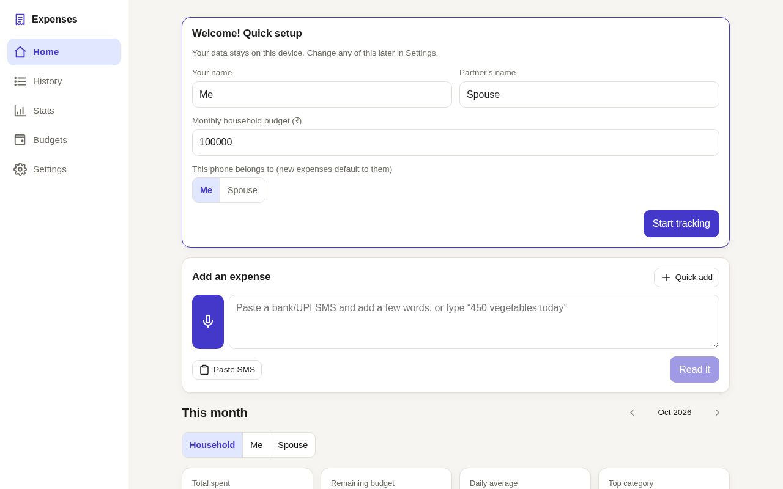Click the Budgets wallet icon

click(20, 140)
